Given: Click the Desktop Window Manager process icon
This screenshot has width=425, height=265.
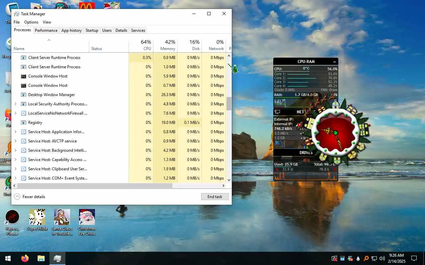Looking at the screenshot, I should [24, 95].
